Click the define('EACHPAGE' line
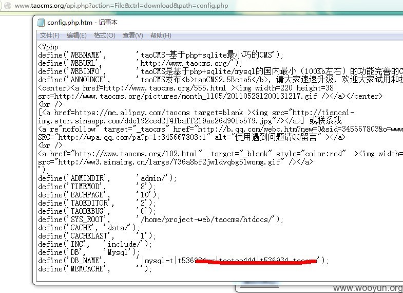 pos(99,195)
